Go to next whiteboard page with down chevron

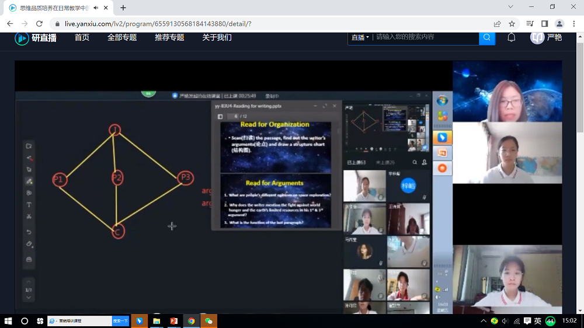click(29, 298)
